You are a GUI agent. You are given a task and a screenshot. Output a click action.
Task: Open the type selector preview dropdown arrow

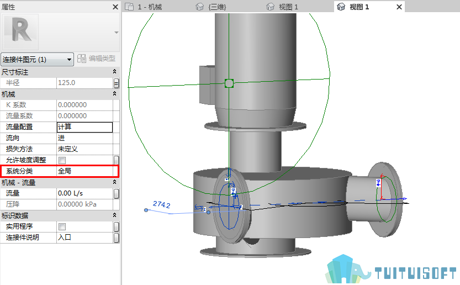[117, 32]
